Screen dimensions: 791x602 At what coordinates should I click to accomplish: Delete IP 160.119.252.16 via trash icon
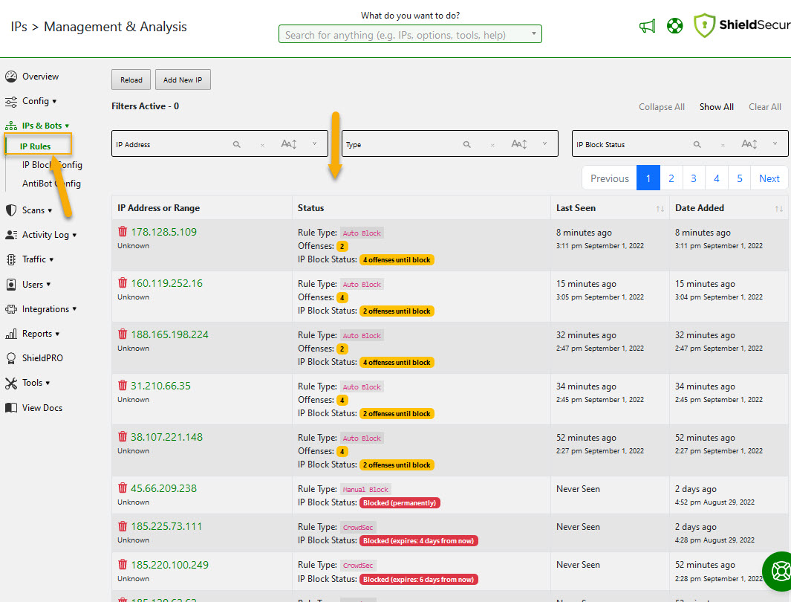[x=122, y=282]
